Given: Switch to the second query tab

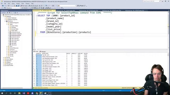Looking at the screenshot, I should [66, 11].
